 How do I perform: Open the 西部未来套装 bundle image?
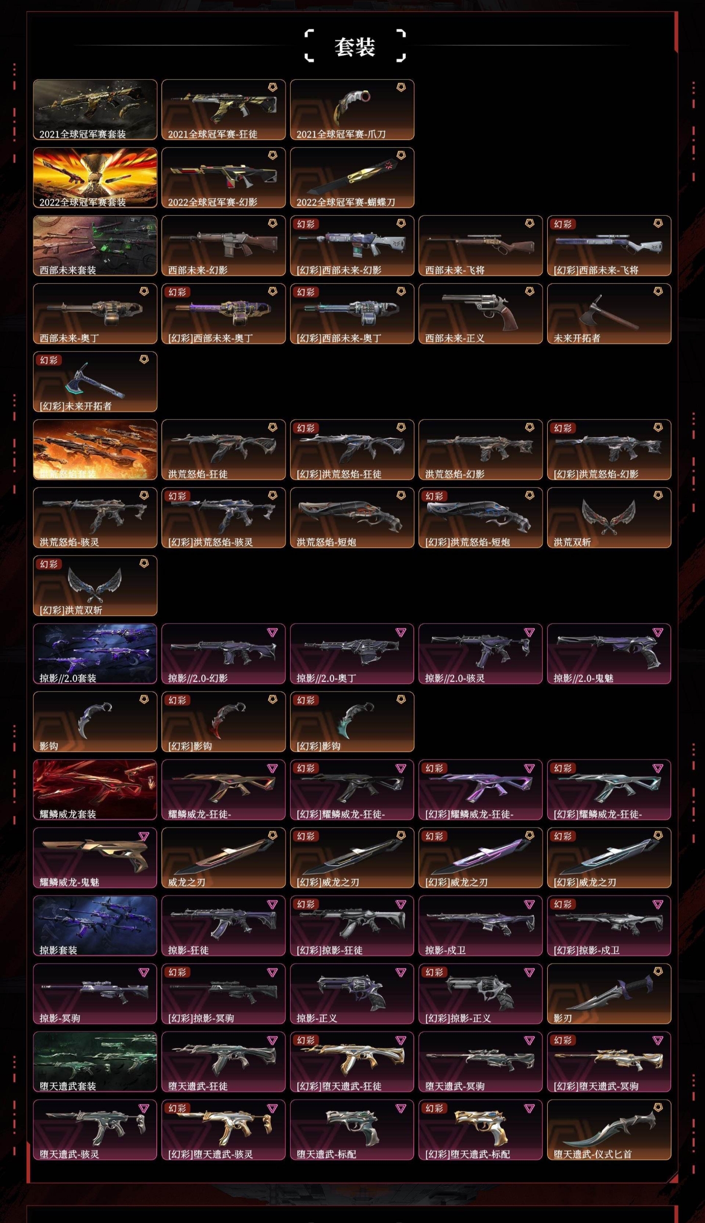tap(95, 245)
